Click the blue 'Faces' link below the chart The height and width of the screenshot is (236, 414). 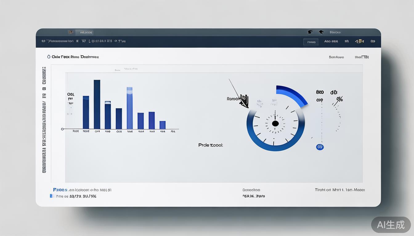click(x=60, y=190)
